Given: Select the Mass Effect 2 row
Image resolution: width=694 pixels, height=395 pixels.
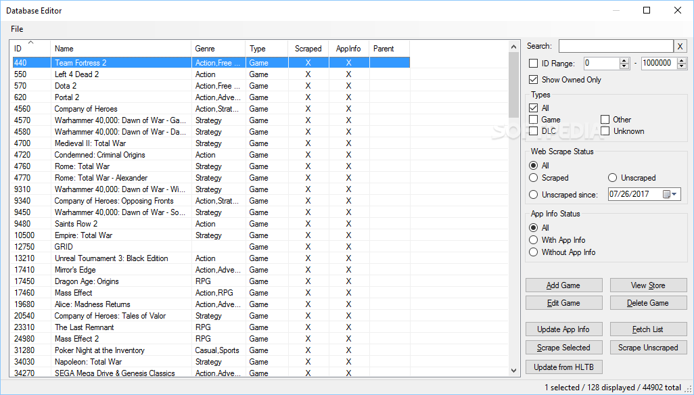Looking at the screenshot, I should 210,339.
